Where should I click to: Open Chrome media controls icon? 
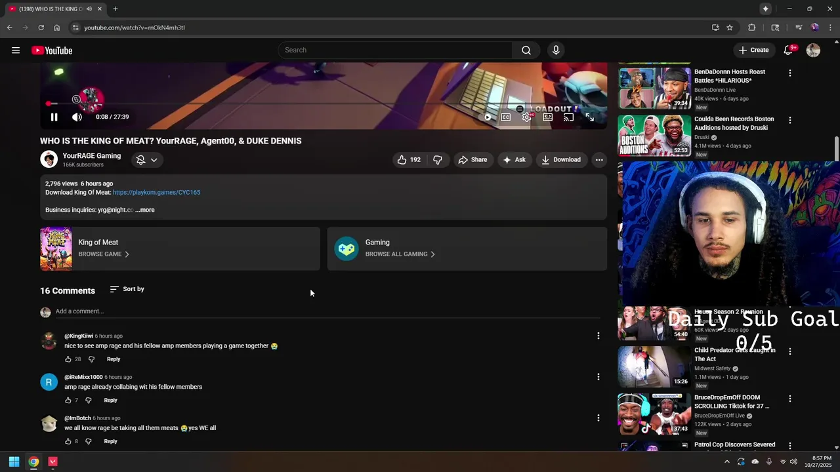click(798, 28)
